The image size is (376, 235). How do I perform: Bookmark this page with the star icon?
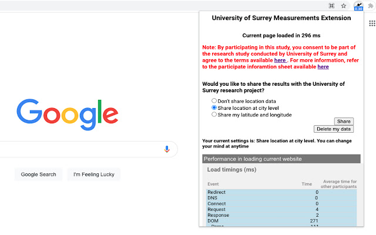[x=344, y=6]
